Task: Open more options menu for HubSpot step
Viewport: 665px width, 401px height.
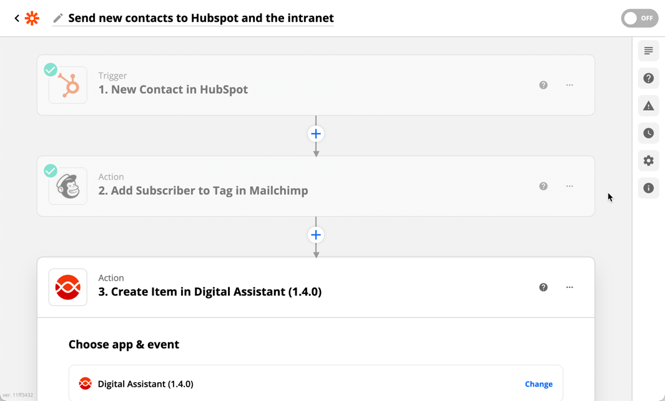Action: click(x=569, y=86)
